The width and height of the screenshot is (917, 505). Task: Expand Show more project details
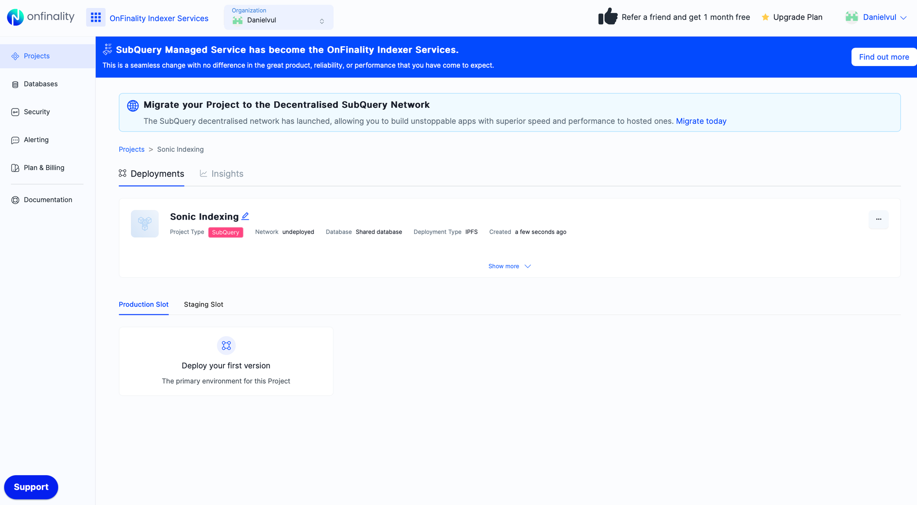coord(509,266)
